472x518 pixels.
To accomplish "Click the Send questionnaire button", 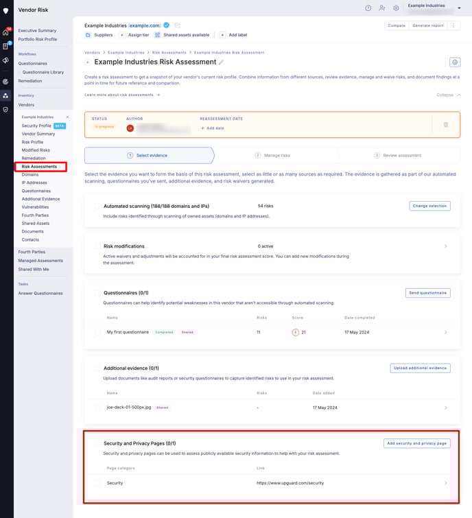I will click(x=427, y=293).
